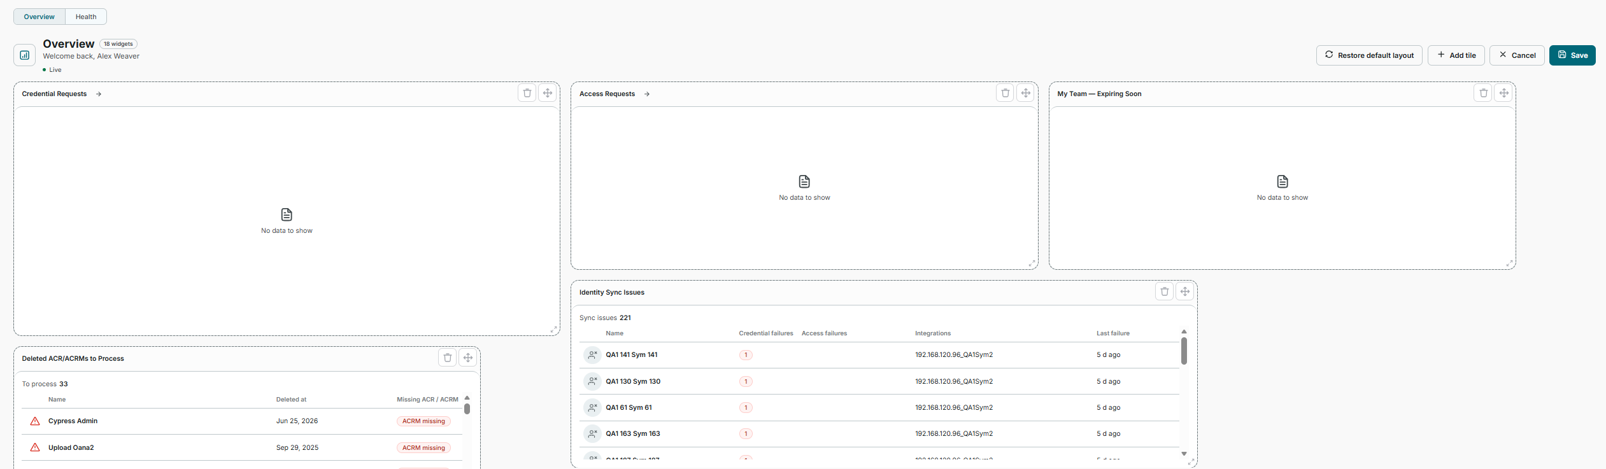
Task: Click the Overview dashboard chart icon
Action: pyautogui.click(x=25, y=55)
